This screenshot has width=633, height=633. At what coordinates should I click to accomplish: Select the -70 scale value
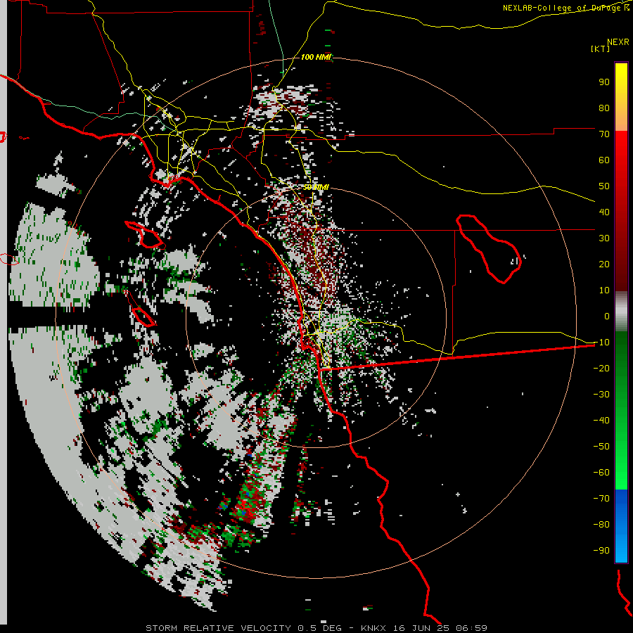[601, 499]
